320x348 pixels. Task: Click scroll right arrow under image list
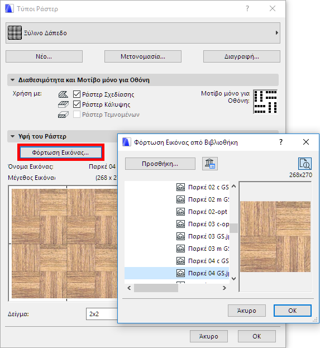point(225,288)
